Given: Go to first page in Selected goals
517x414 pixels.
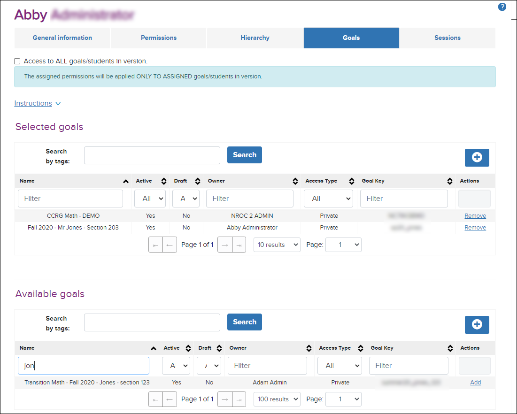Looking at the screenshot, I should (x=155, y=245).
